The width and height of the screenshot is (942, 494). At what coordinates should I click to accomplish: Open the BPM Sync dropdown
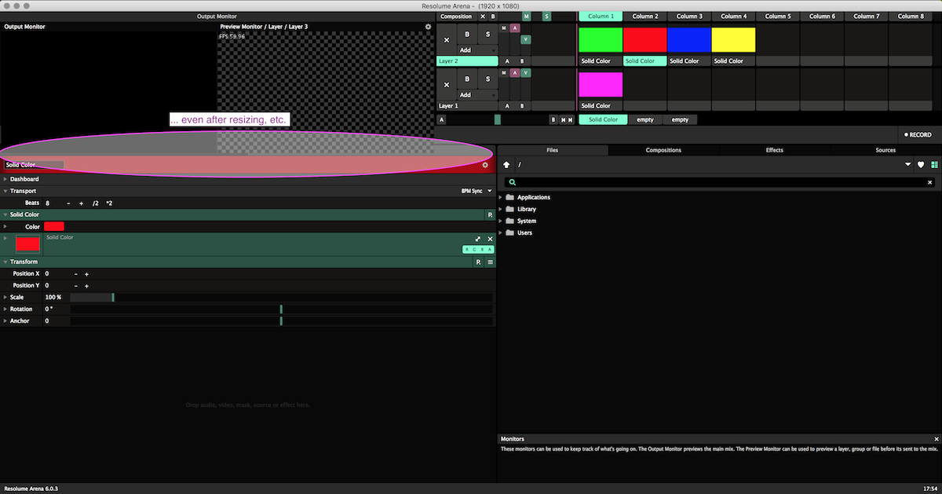click(477, 191)
